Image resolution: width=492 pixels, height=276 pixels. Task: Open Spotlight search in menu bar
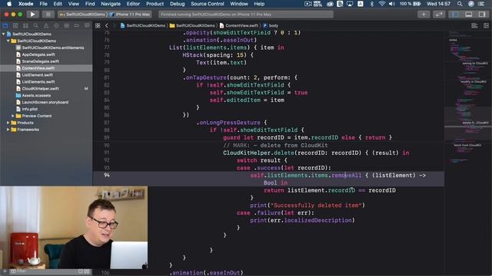(460, 4)
